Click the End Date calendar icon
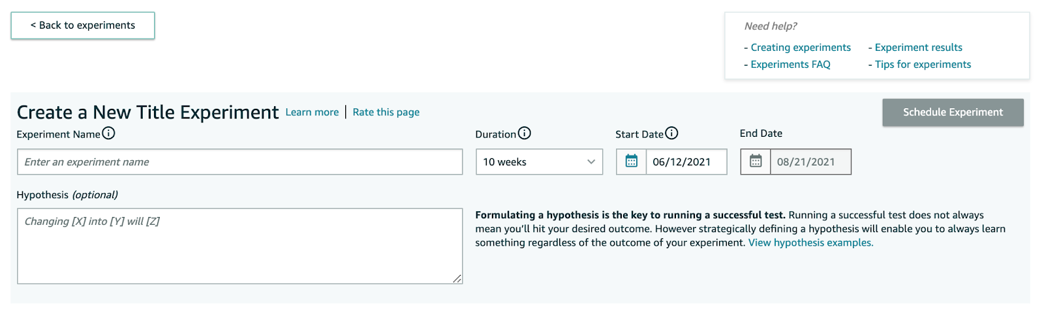Viewport: 1044px width, 314px height. [x=756, y=162]
